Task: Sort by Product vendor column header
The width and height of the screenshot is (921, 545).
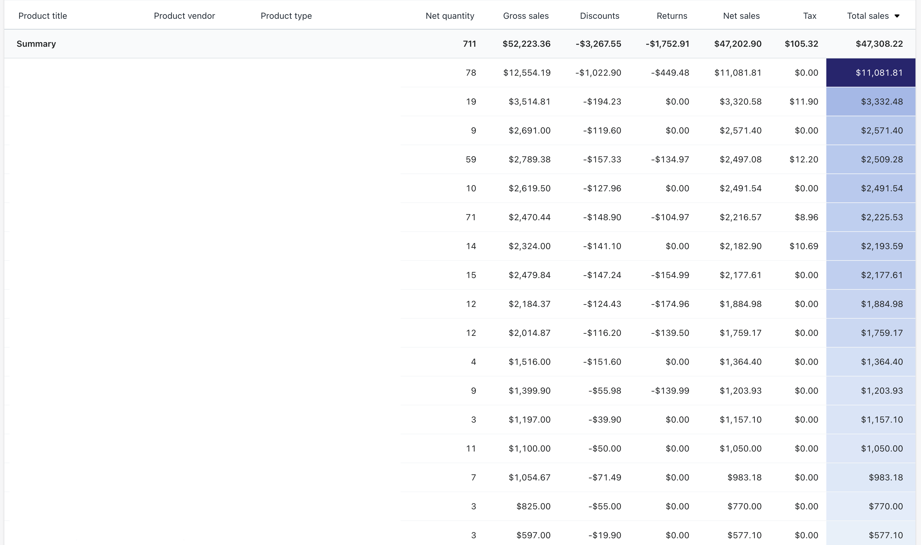Action: (x=184, y=16)
